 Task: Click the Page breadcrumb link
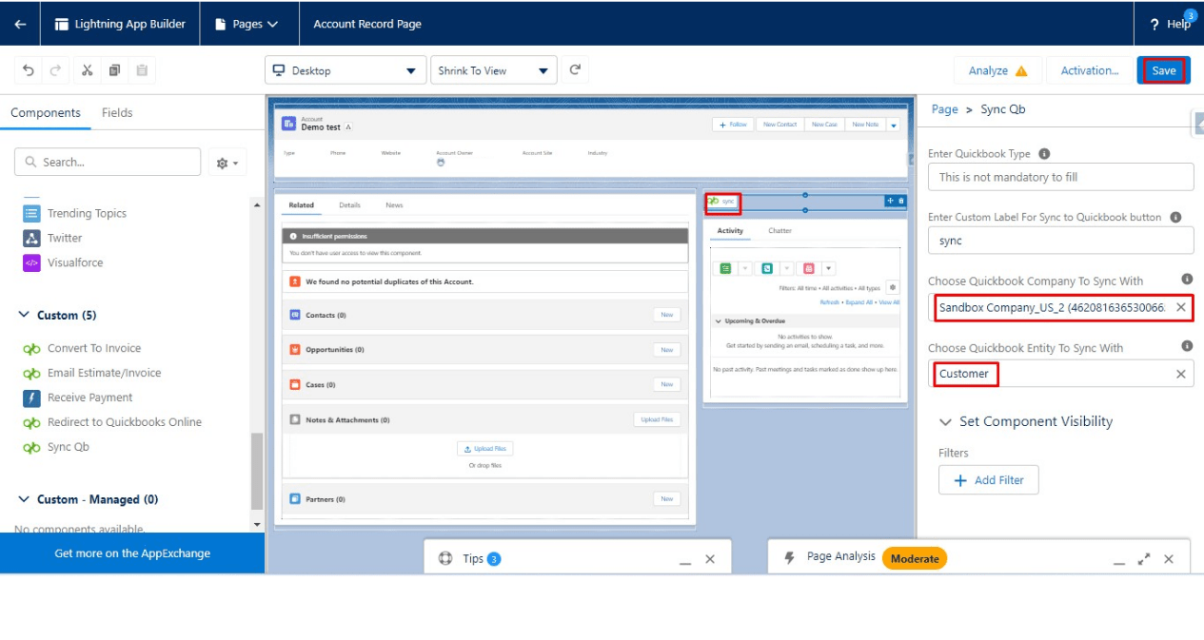(944, 109)
